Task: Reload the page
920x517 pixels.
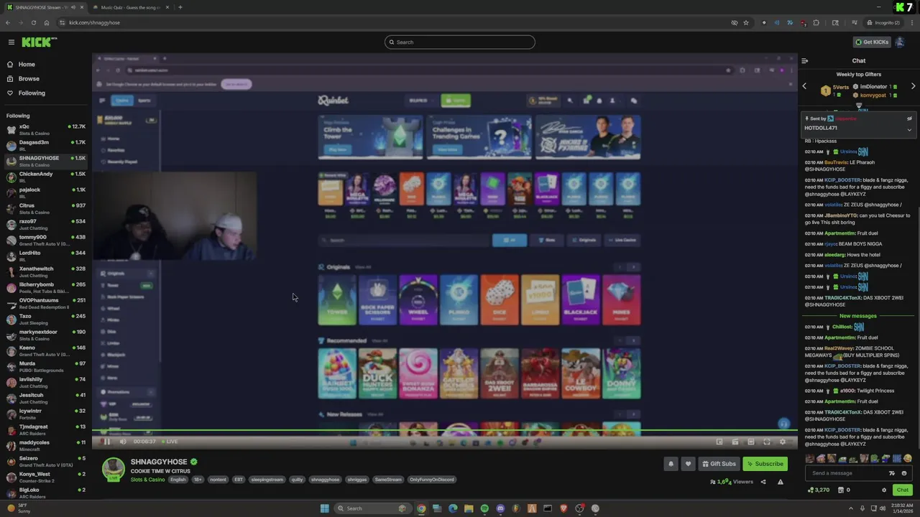Action: point(33,23)
